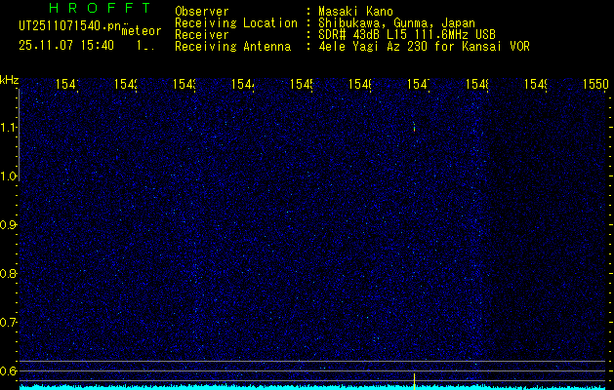Screen dimensions: 614x390
Task: Click the 1541 time axis label
Action: 67,84
